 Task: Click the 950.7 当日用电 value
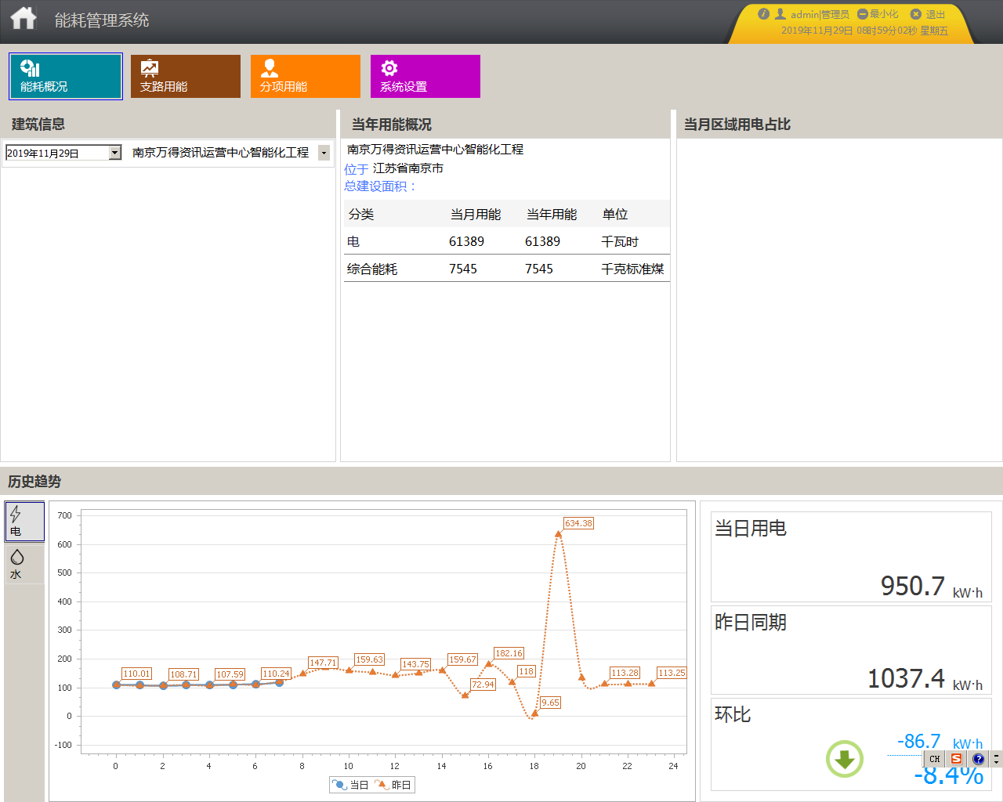pyautogui.click(x=913, y=586)
